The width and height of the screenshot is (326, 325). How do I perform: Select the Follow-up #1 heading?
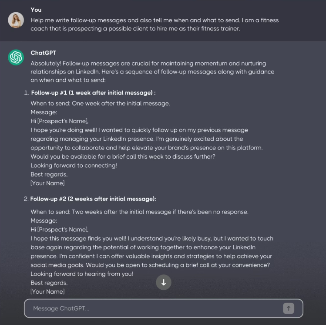[x=93, y=93]
